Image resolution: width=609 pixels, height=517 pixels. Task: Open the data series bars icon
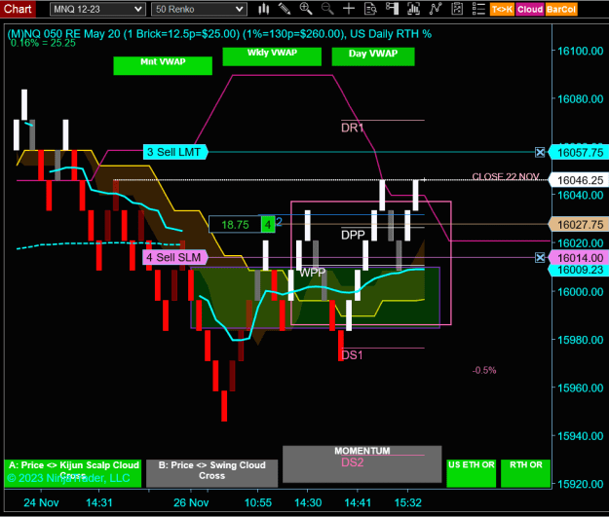pos(414,9)
